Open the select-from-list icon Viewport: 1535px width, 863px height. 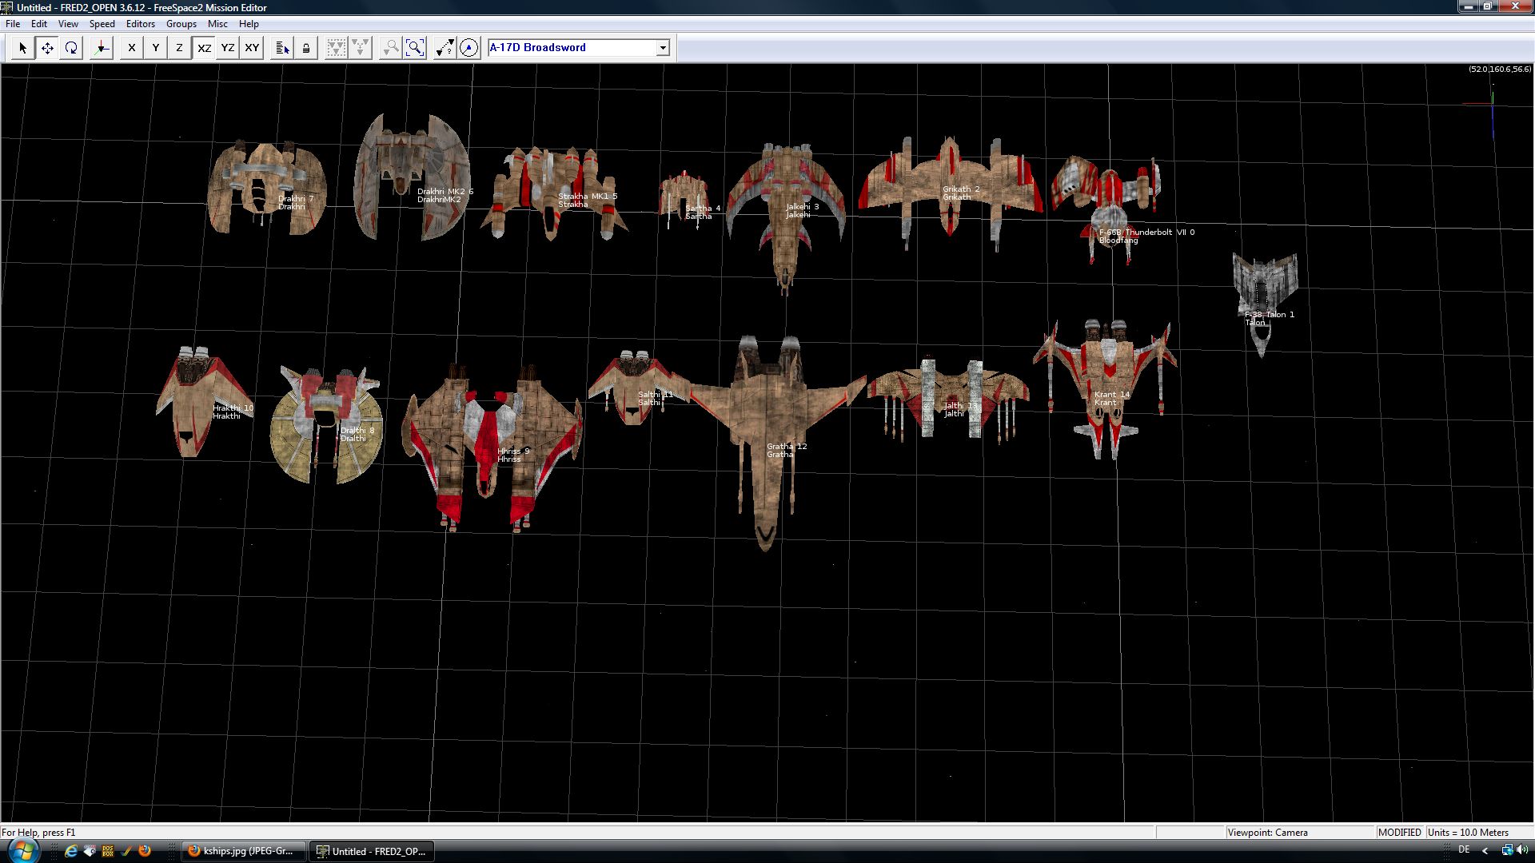click(282, 48)
